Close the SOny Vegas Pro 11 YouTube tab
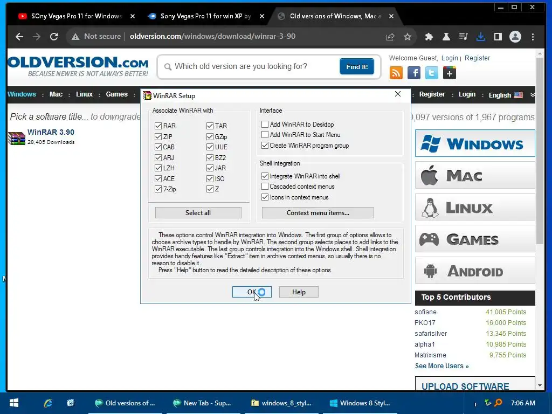 click(x=133, y=16)
